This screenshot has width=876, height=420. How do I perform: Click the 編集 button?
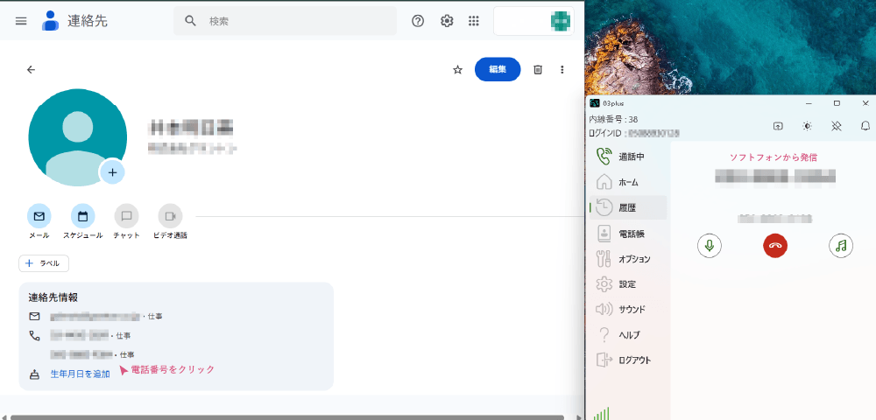click(498, 70)
